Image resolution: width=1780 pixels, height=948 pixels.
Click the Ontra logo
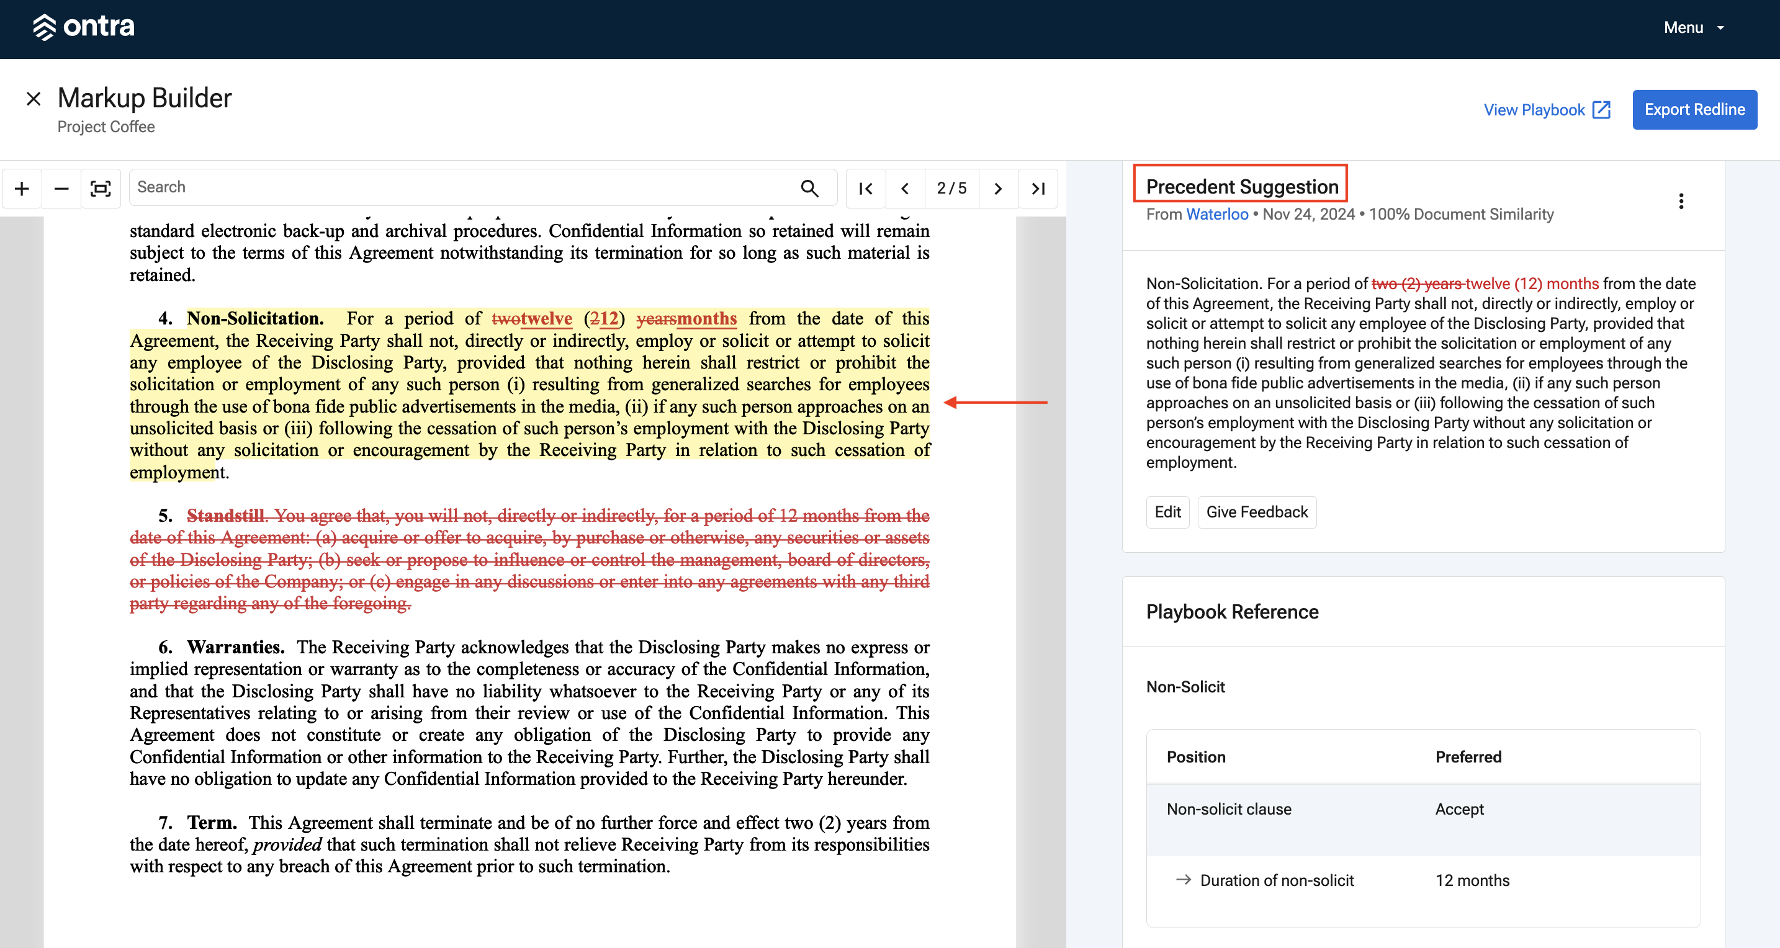(84, 27)
